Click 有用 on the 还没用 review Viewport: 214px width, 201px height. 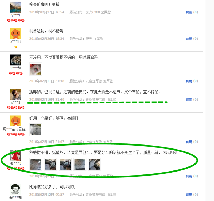pyautogui.click(x=189, y=81)
